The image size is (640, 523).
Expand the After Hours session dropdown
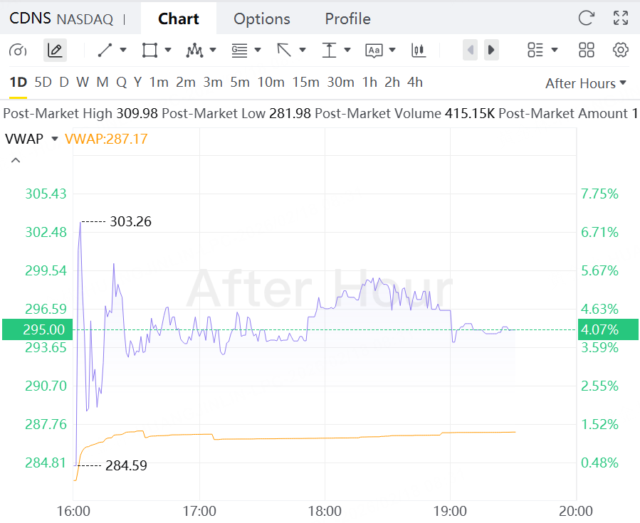(x=585, y=83)
